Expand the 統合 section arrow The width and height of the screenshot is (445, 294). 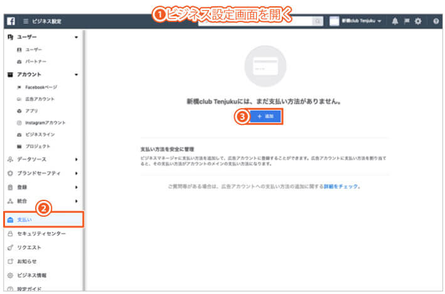pos(76,201)
